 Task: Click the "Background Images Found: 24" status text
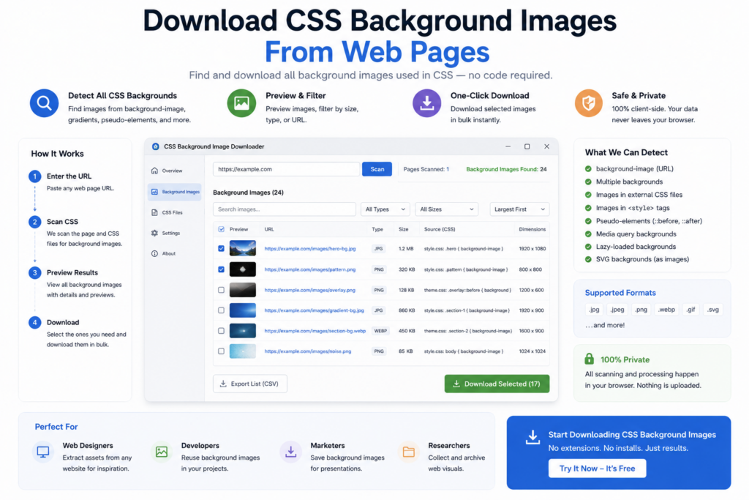[506, 169]
